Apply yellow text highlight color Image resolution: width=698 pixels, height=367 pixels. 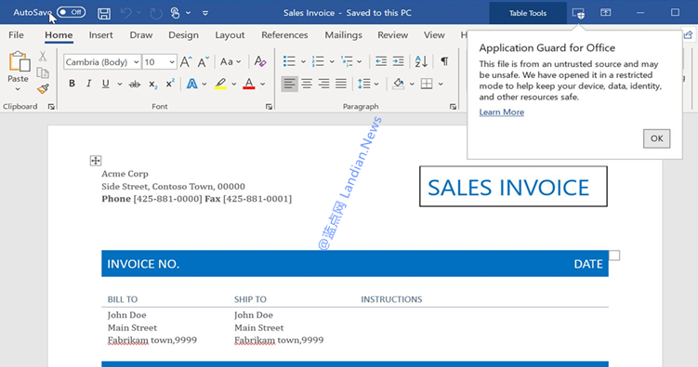coord(220,84)
